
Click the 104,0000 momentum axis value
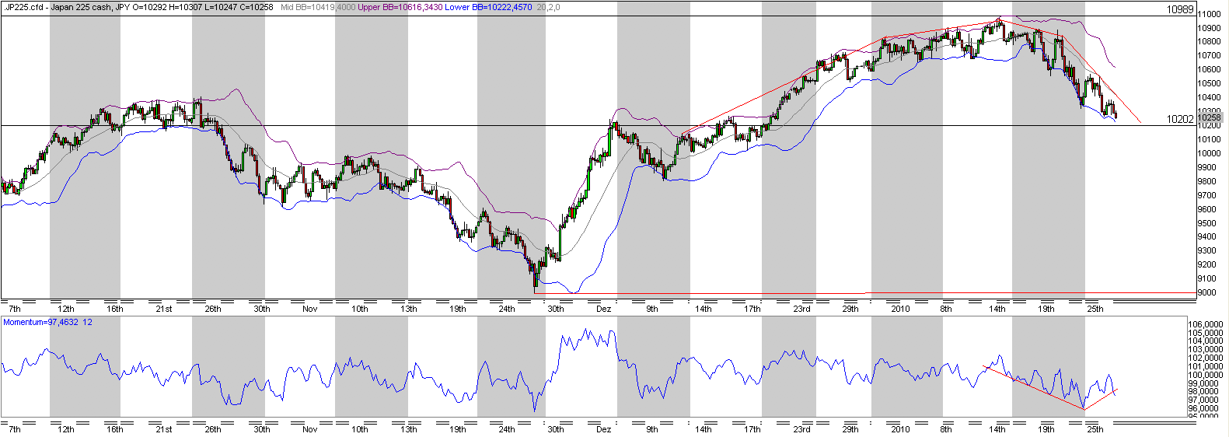tap(1207, 341)
